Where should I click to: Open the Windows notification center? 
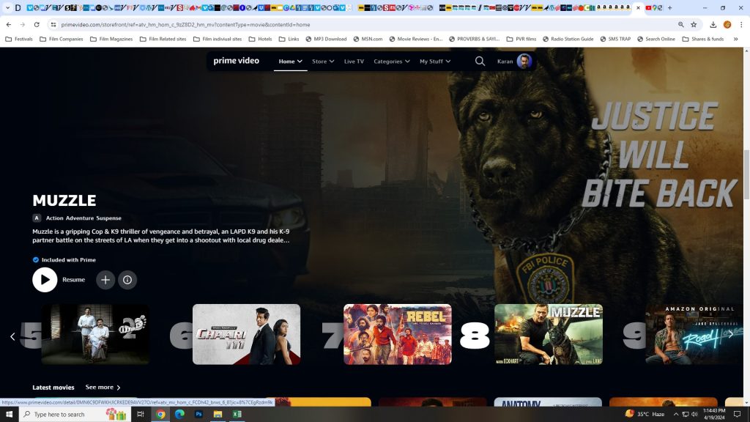[738, 414]
